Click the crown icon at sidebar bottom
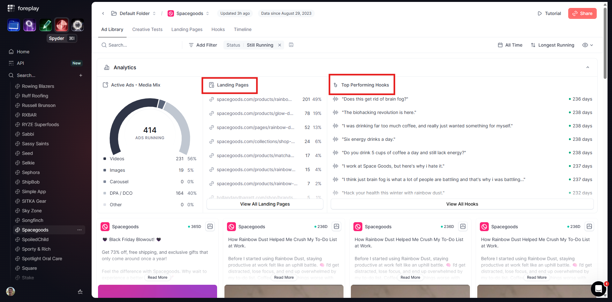612x302 pixels. pos(80,291)
